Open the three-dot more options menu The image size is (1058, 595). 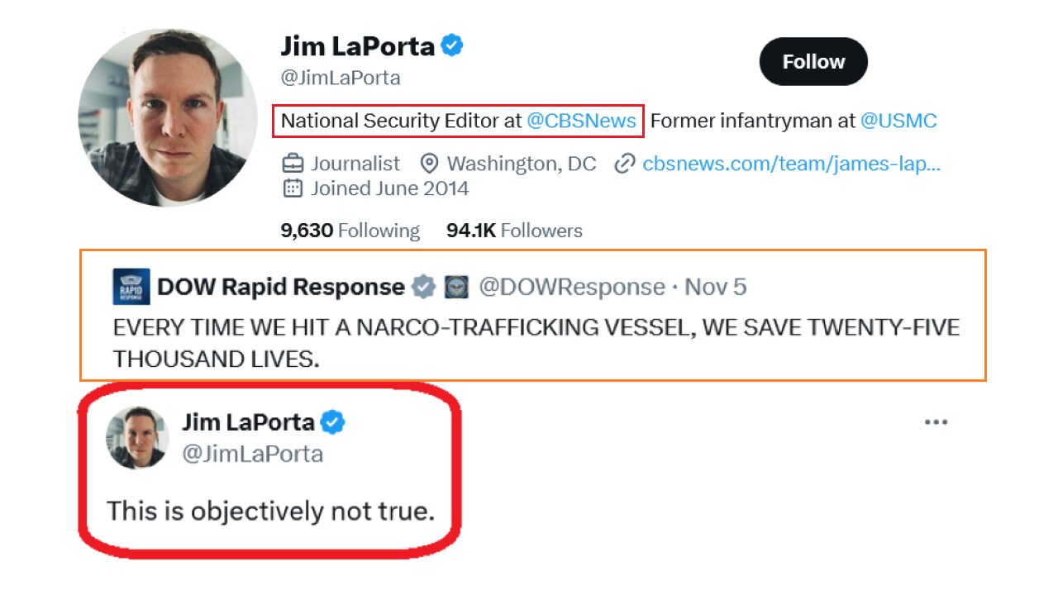pyautogui.click(x=936, y=422)
